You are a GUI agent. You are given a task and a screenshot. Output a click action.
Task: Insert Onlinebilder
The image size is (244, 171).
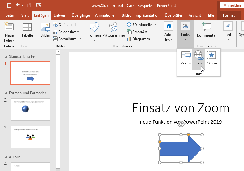[x=66, y=24]
